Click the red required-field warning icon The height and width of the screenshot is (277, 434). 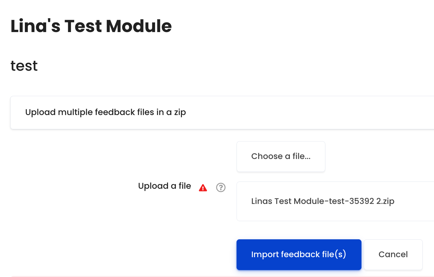203,188
